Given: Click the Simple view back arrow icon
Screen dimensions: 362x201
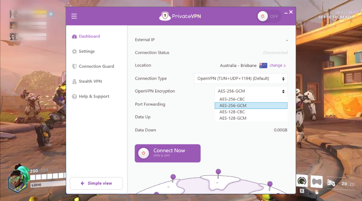Looking at the screenshot, I should coord(82,183).
